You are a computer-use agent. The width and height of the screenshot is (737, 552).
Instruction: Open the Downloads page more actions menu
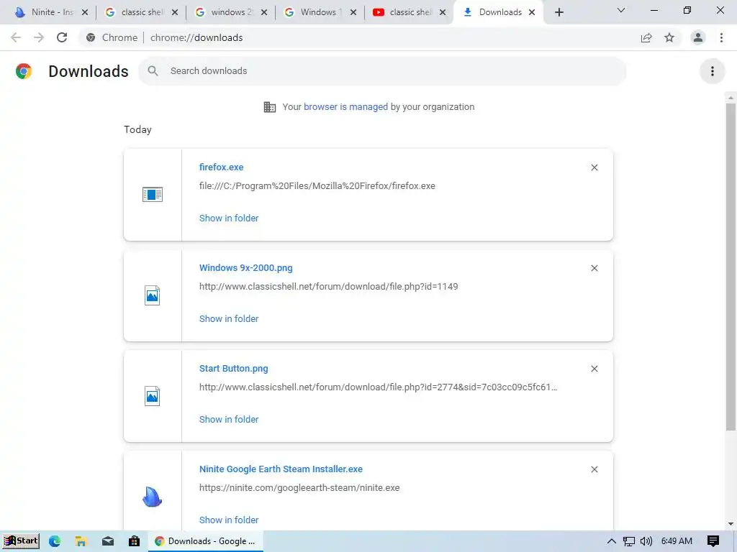713,71
